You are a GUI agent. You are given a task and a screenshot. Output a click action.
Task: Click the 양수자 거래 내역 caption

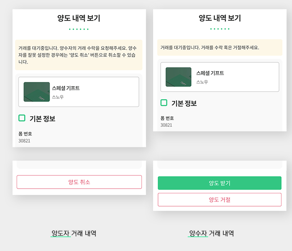click(211, 233)
